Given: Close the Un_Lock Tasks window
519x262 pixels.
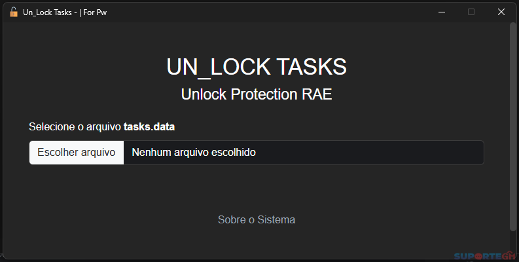Looking at the screenshot, I should point(501,12).
